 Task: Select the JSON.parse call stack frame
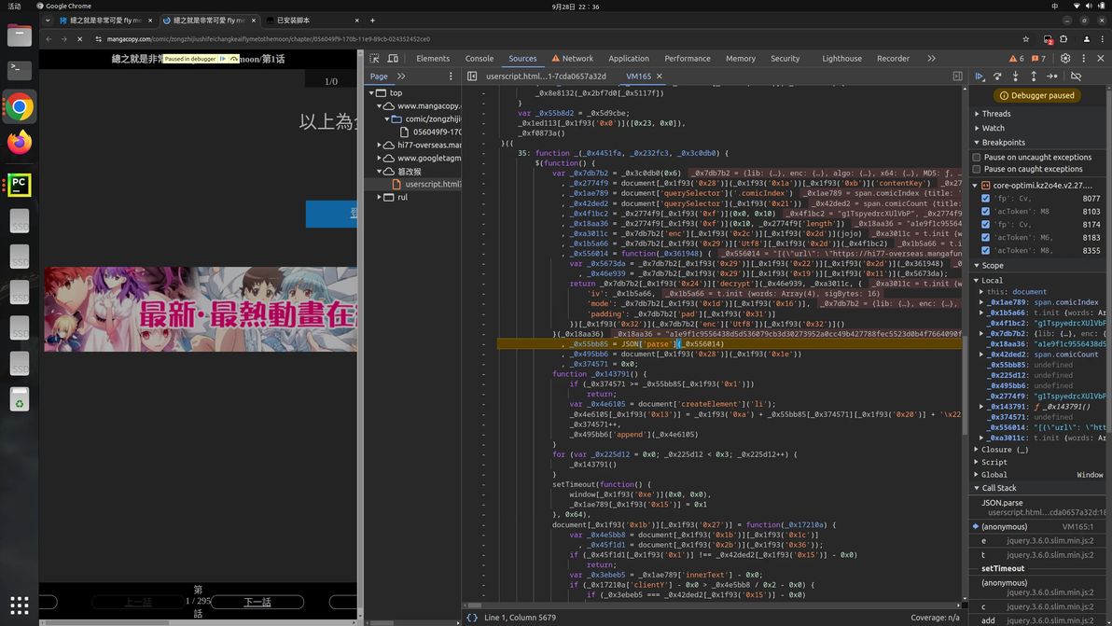click(1036, 507)
